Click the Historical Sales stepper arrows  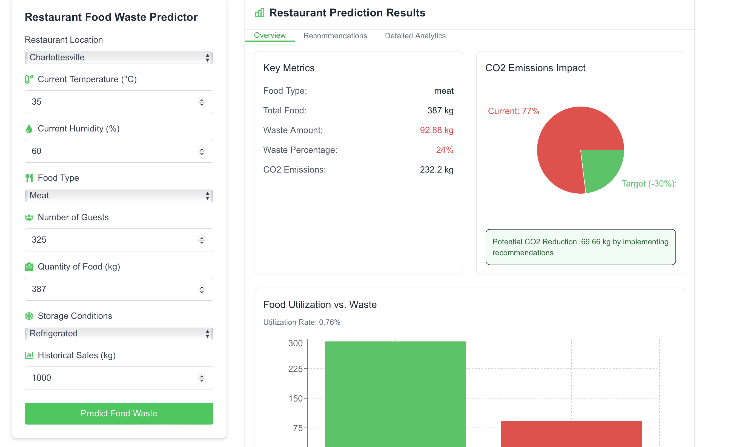pos(202,378)
